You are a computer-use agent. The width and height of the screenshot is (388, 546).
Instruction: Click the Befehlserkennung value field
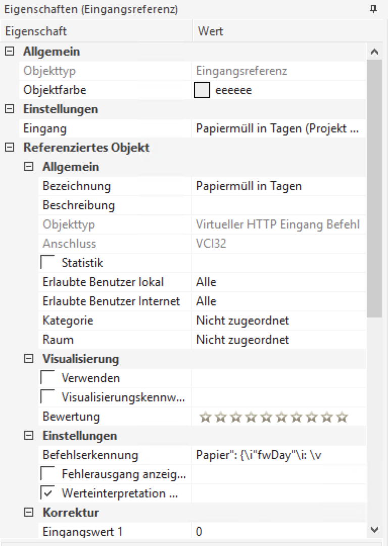click(x=278, y=455)
